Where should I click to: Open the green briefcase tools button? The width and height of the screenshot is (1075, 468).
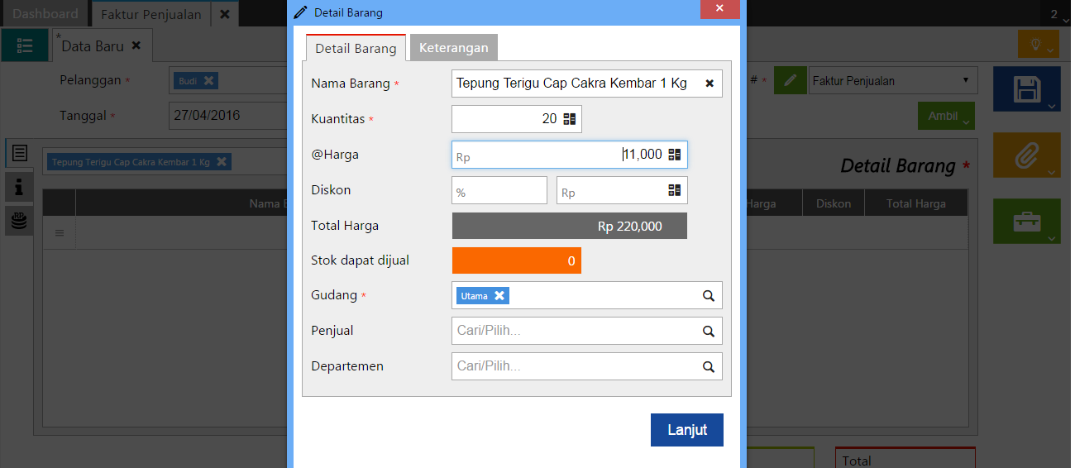(1026, 221)
